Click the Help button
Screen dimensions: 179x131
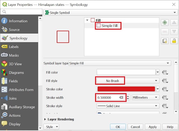point(170,127)
